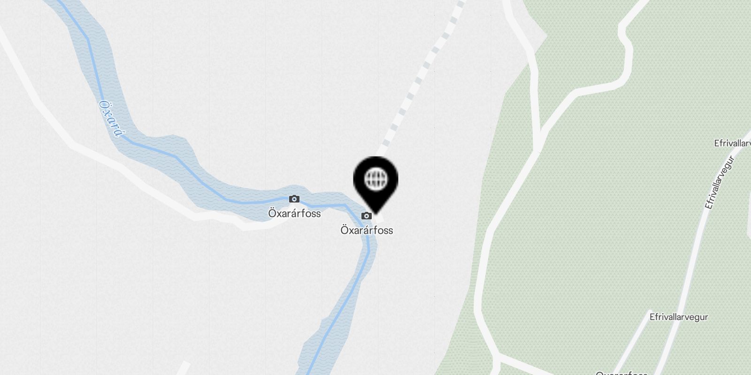The width and height of the screenshot is (751, 375).
Task: Click the italic Öxará river name label
Action: (x=110, y=118)
